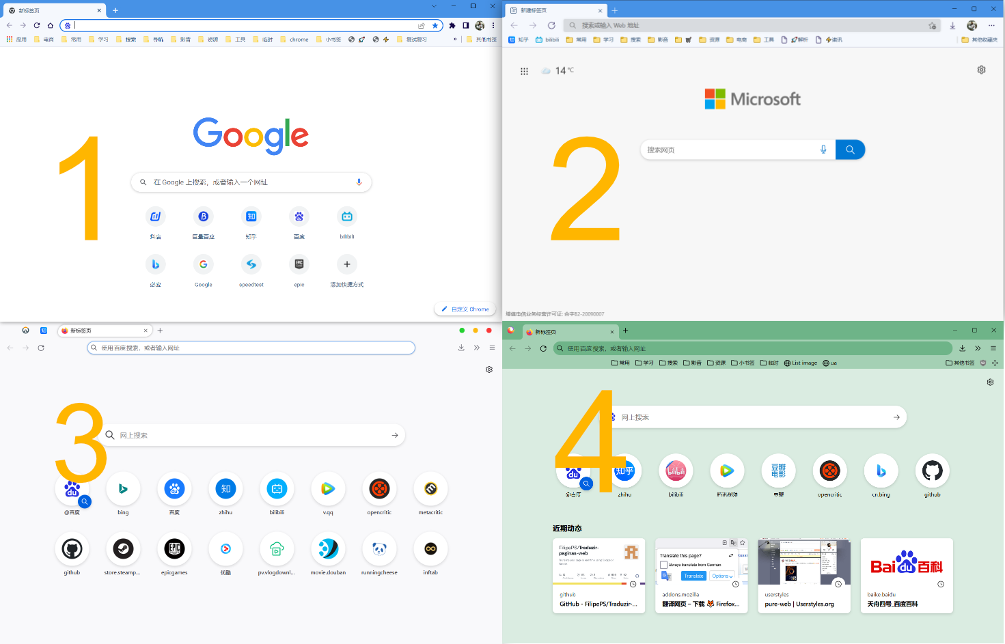Image resolution: width=1005 pixels, height=644 pixels.
Task: Open github tile in green Firefox window
Action: click(932, 475)
